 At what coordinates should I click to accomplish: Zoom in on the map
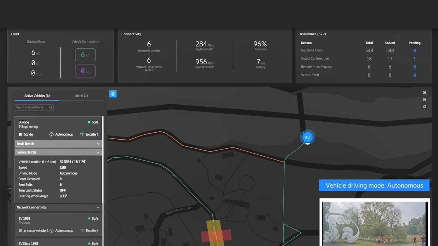(x=425, y=93)
